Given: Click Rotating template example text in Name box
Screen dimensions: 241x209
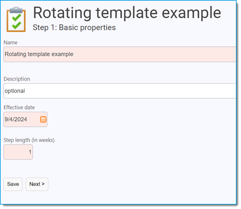Looking at the screenshot, I should tap(39, 54).
